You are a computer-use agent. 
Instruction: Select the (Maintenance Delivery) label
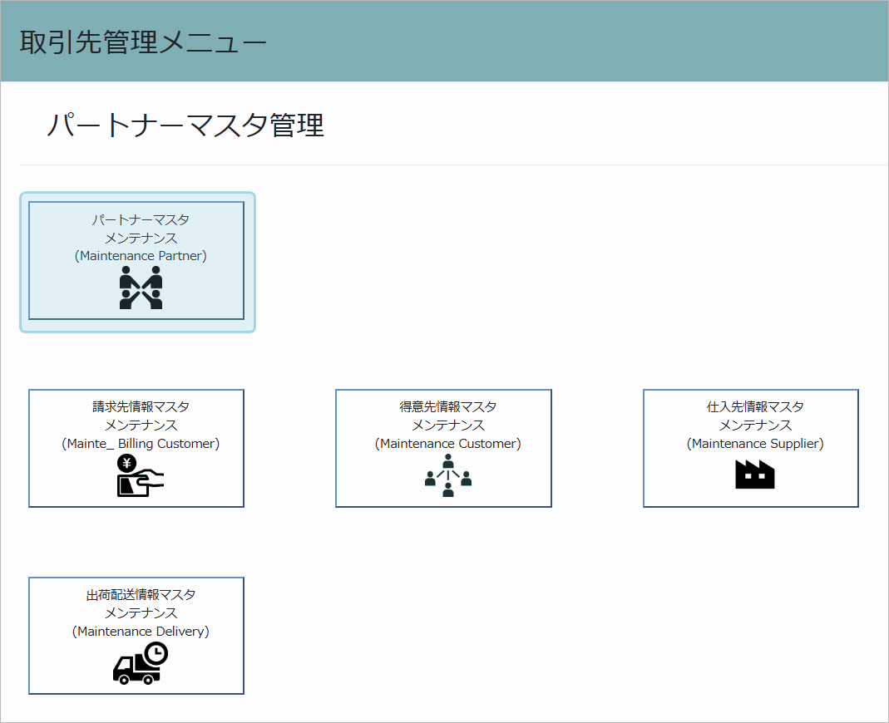point(141,632)
